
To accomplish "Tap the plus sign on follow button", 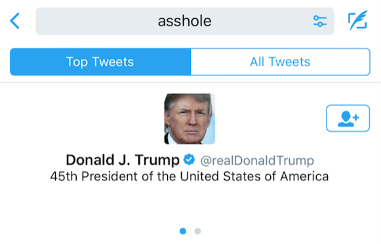I will click(x=355, y=117).
